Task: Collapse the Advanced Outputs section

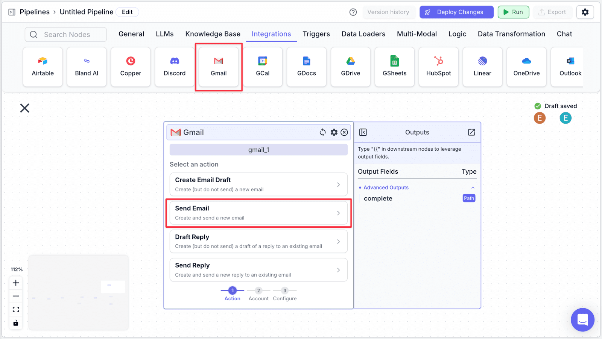Action: [x=473, y=188]
